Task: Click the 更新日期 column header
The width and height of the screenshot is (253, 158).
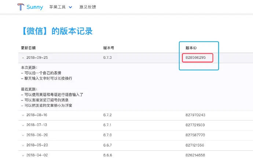Action: coord(28,48)
